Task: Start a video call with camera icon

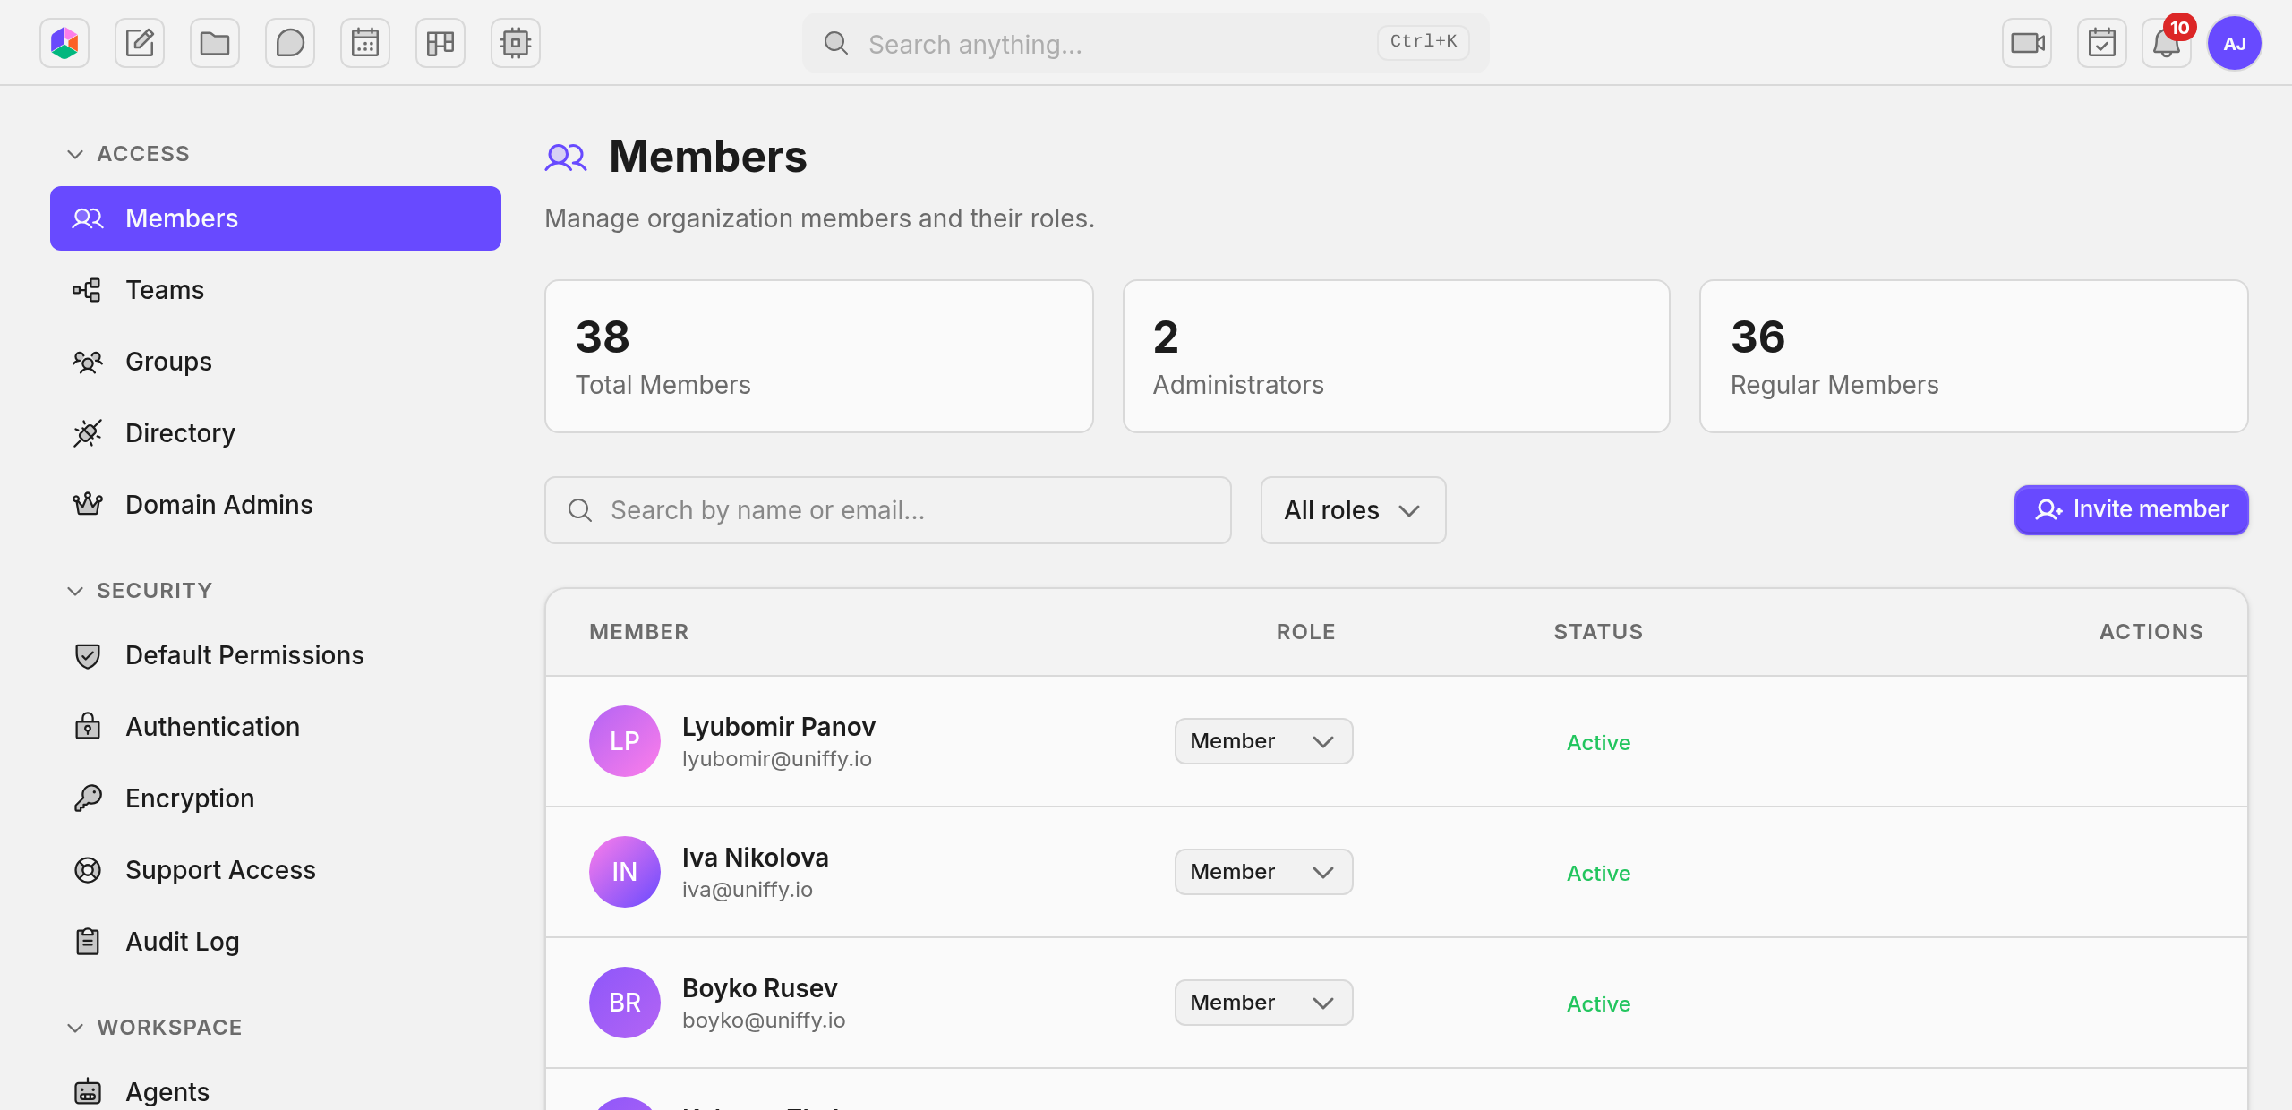Action: click(x=2027, y=43)
